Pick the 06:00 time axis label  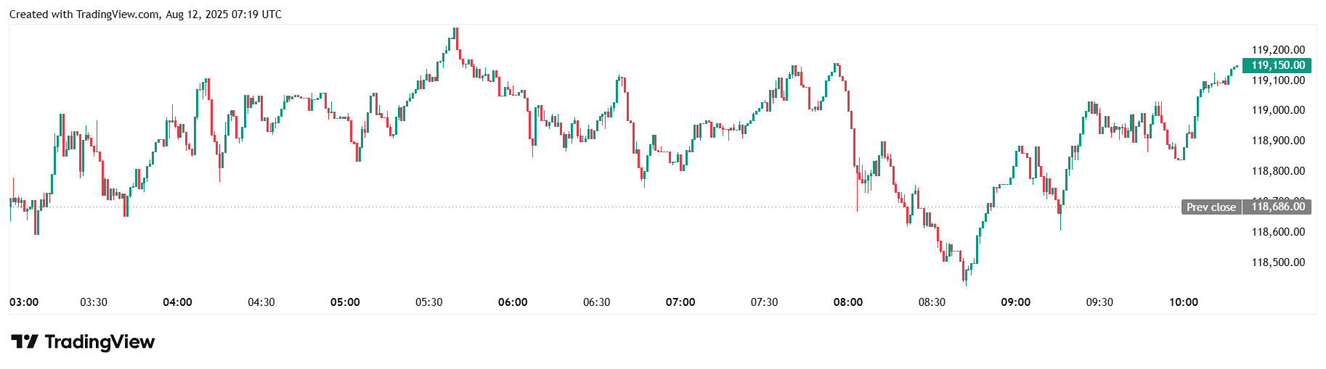[513, 302]
